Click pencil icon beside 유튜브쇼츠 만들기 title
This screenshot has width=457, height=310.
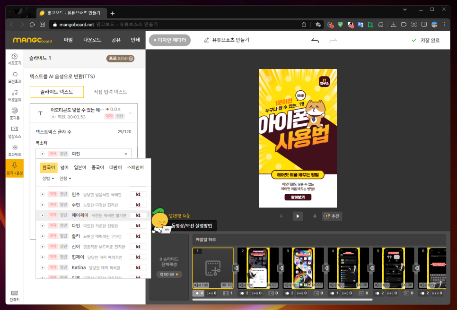click(206, 40)
